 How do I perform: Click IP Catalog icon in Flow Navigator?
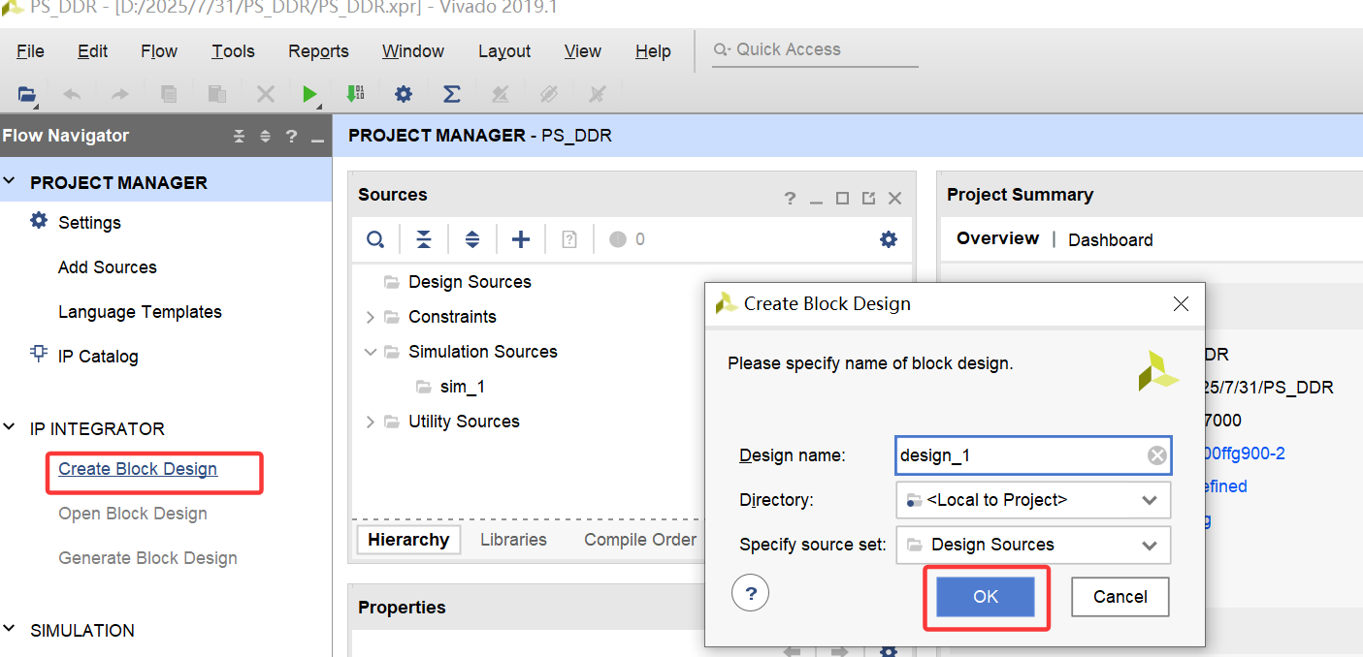(39, 354)
